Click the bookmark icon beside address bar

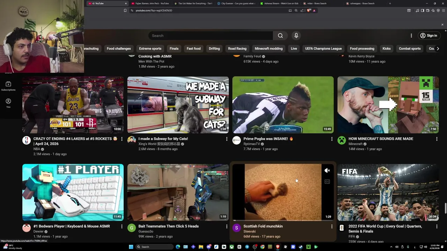point(125,10)
